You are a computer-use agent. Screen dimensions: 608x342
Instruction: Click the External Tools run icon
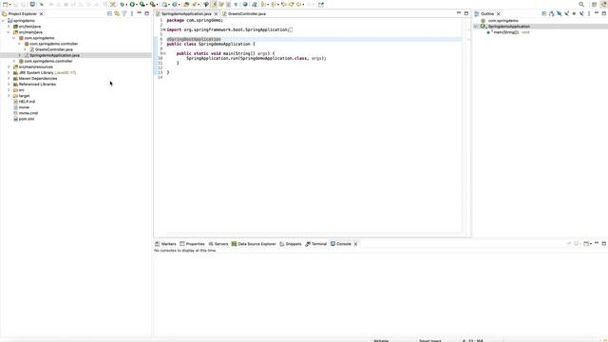point(153,4)
